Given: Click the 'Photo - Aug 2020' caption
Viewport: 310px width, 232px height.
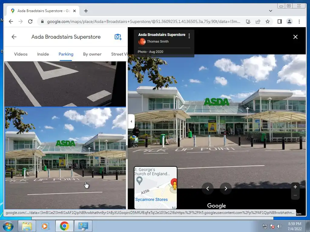Looking at the screenshot, I should pos(150,52).
